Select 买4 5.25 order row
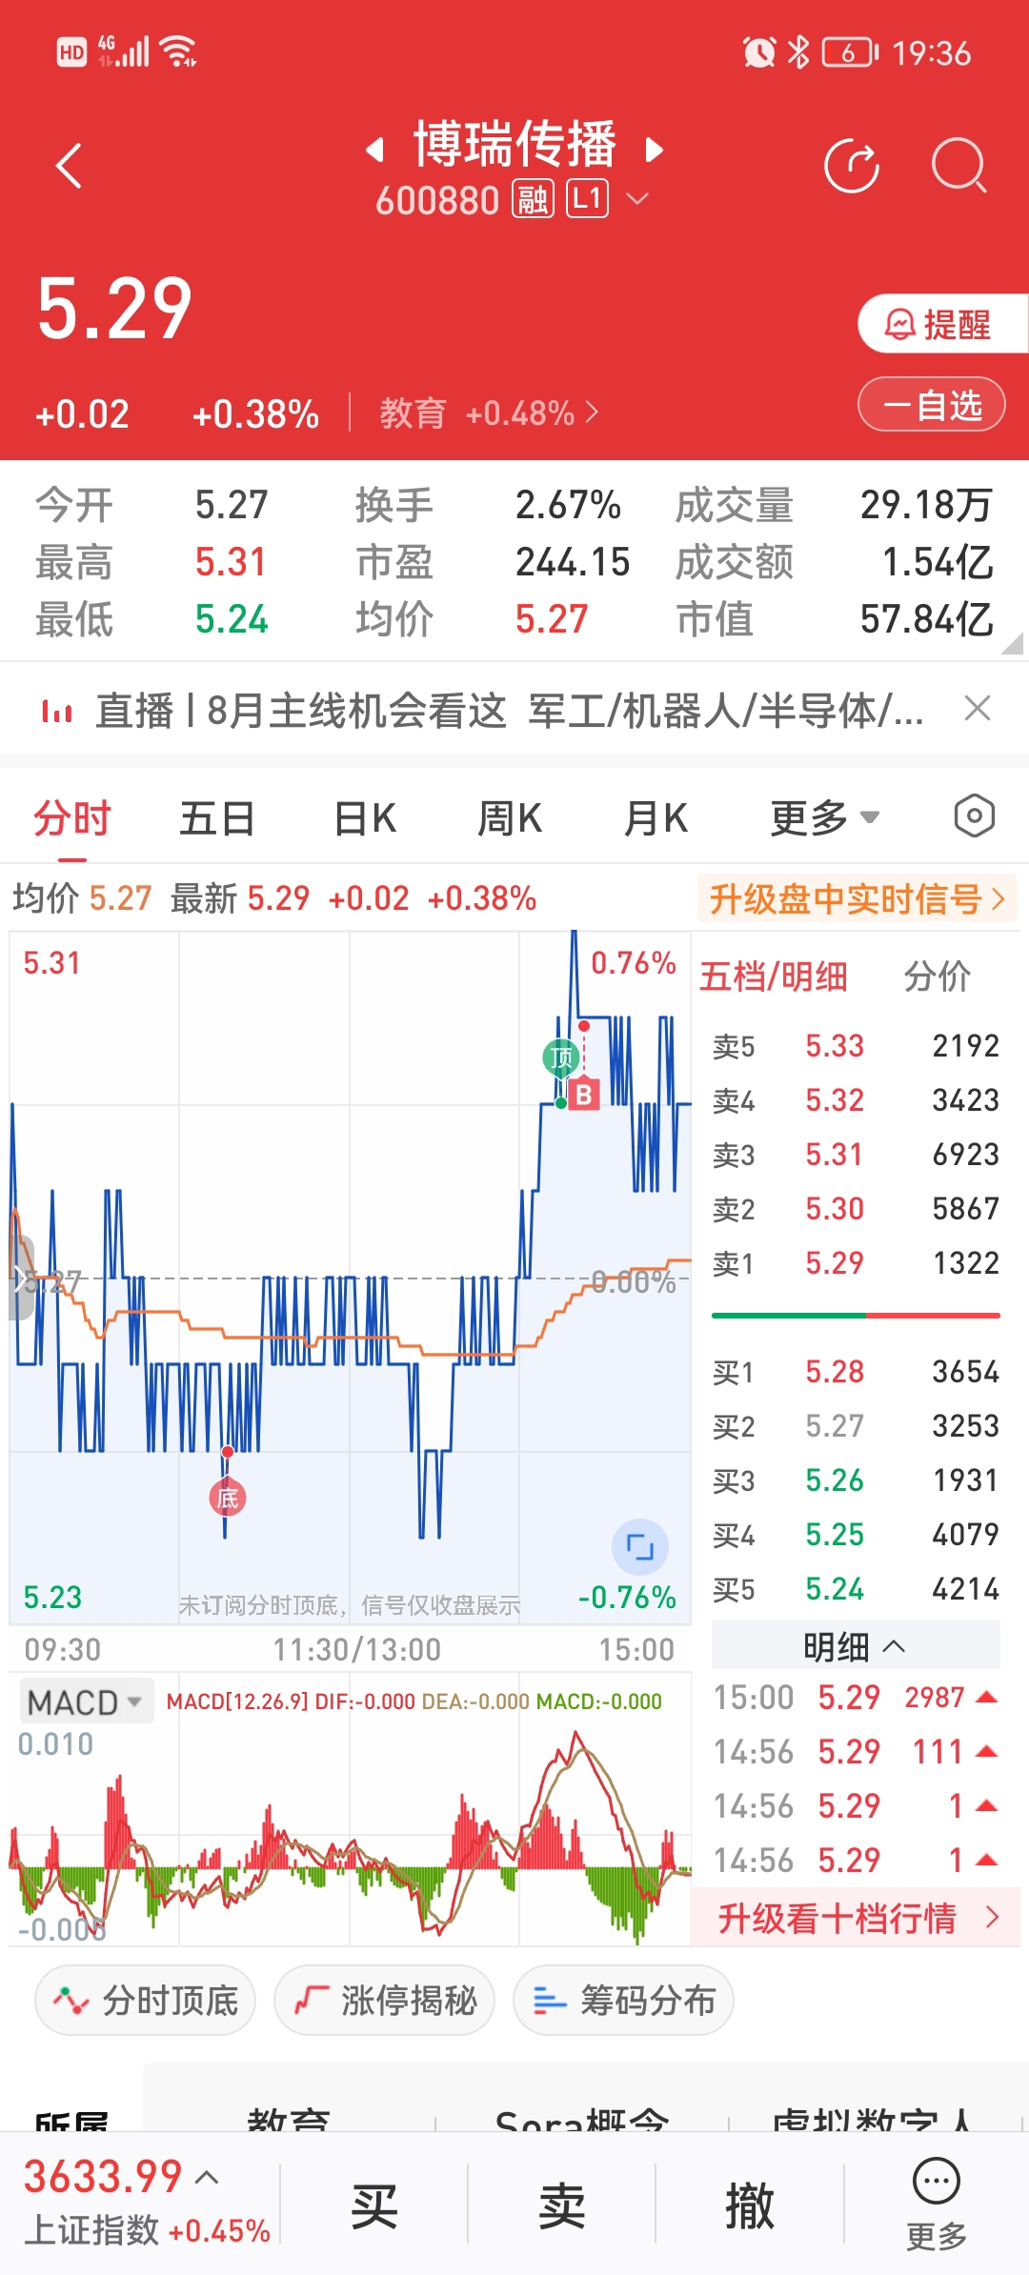The width and height of the screenshot is (1029, 2275). click(x=856, y=1535)
